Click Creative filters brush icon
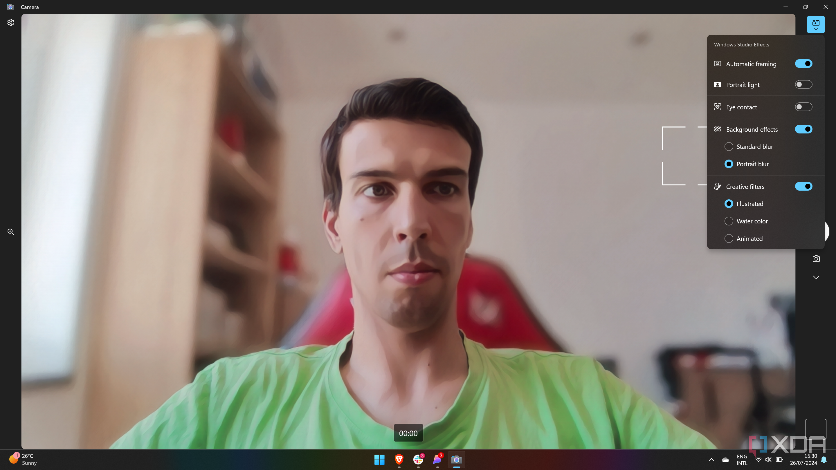 coord(717,186)
